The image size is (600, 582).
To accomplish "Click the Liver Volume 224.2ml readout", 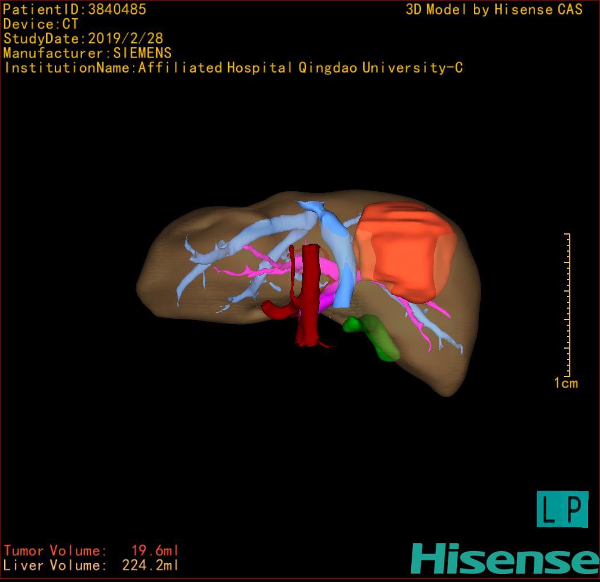I will (91, 566).
